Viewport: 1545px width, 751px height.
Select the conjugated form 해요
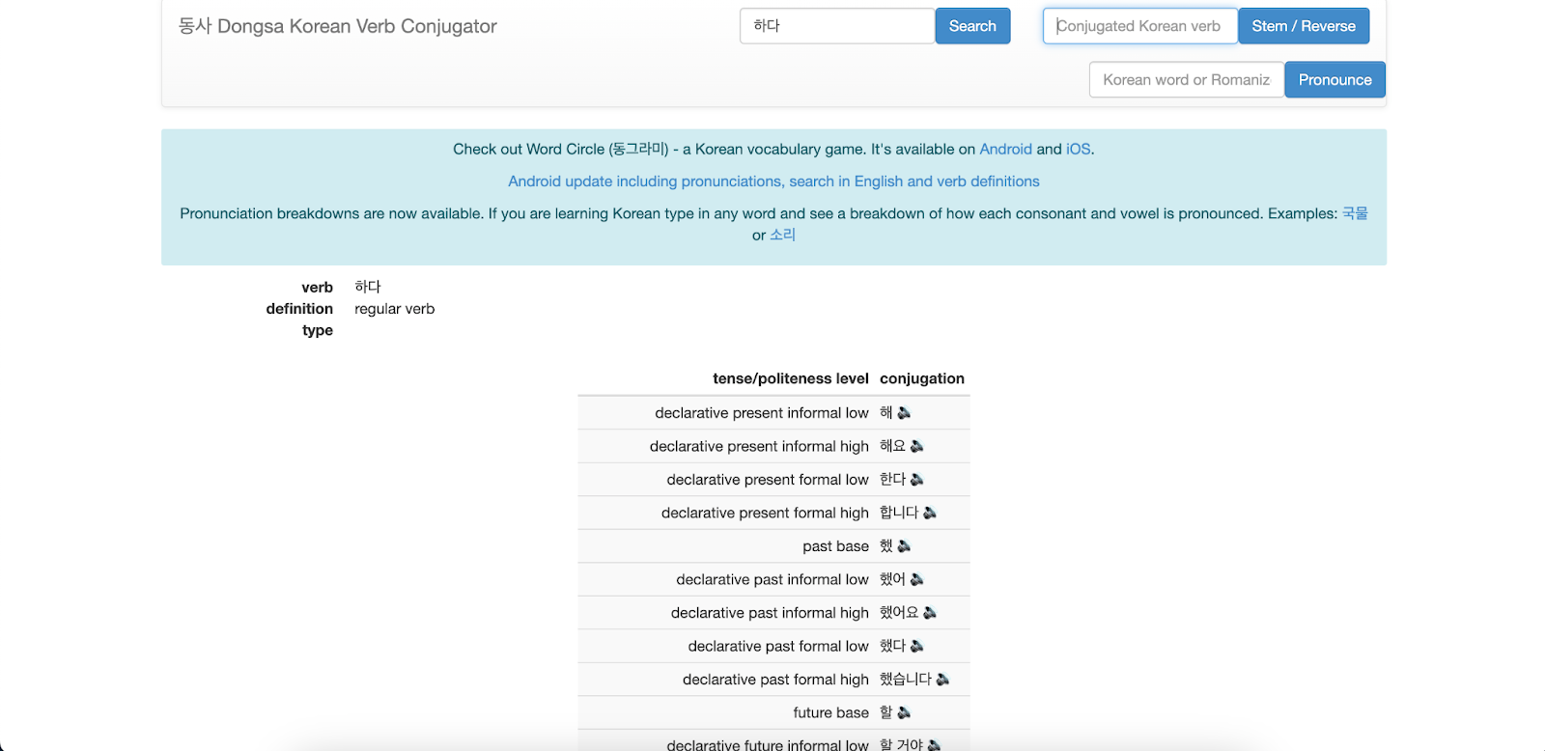tap(892, 446)
